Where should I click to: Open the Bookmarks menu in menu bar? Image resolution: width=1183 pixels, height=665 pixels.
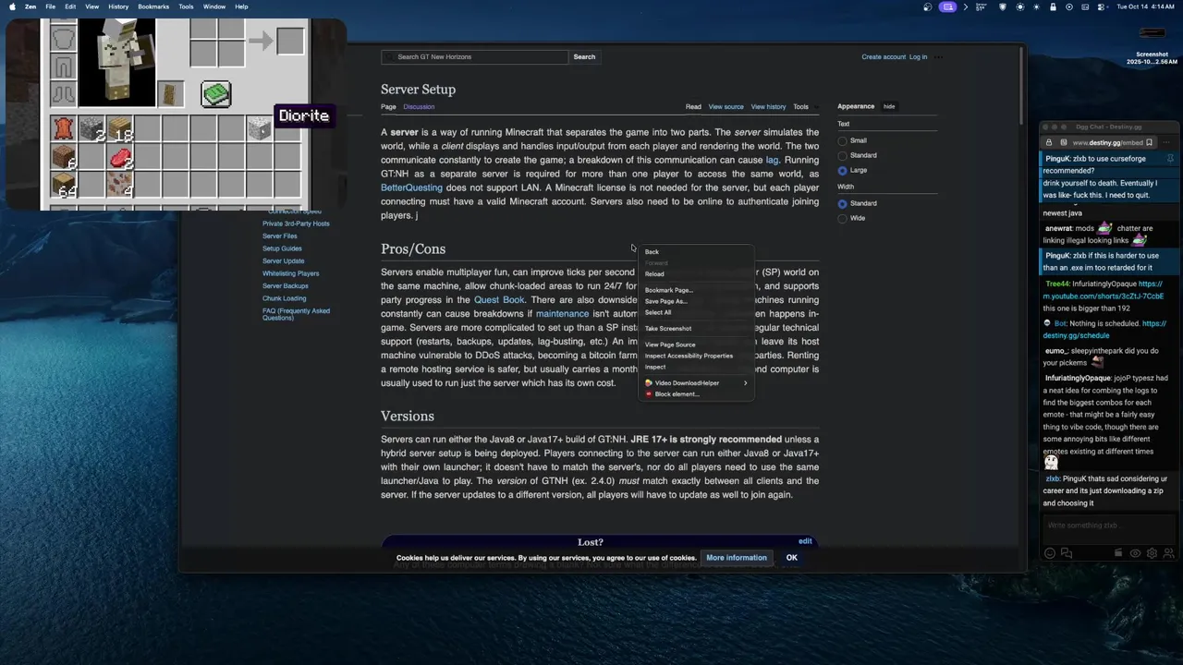point(153,6)
